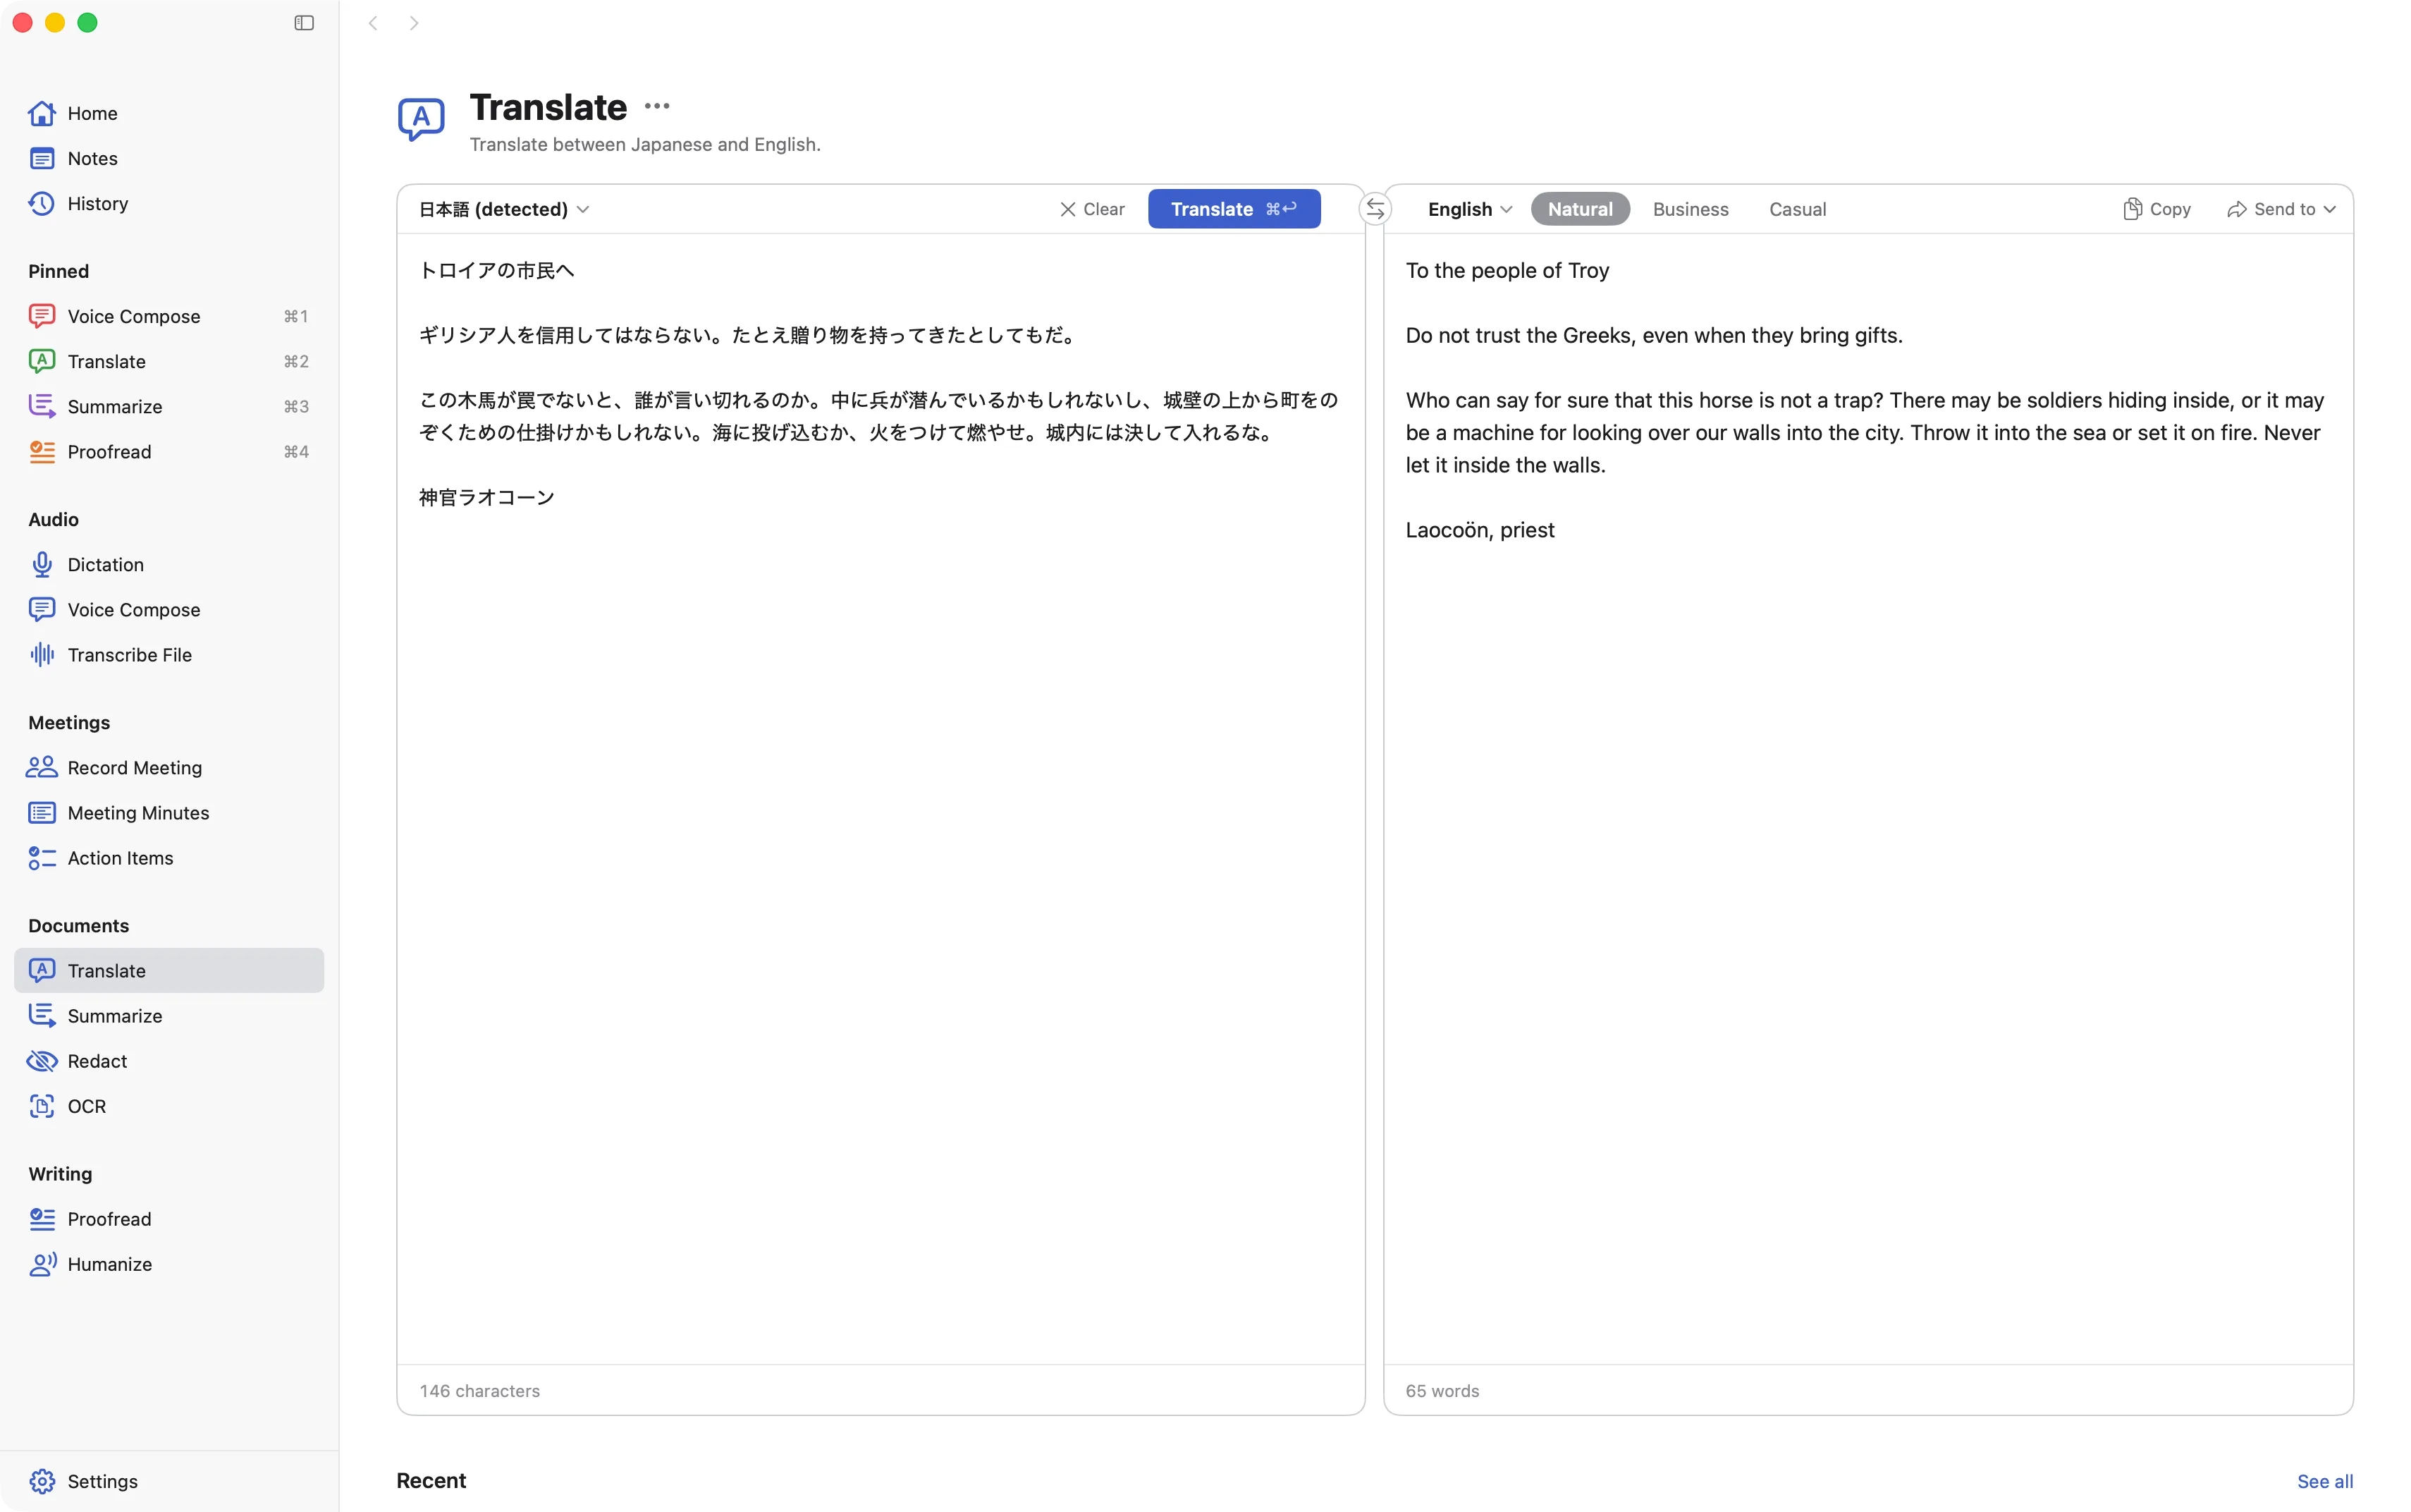
Task: Click the blue Translate button
Action: click(x=1234, y=209)
